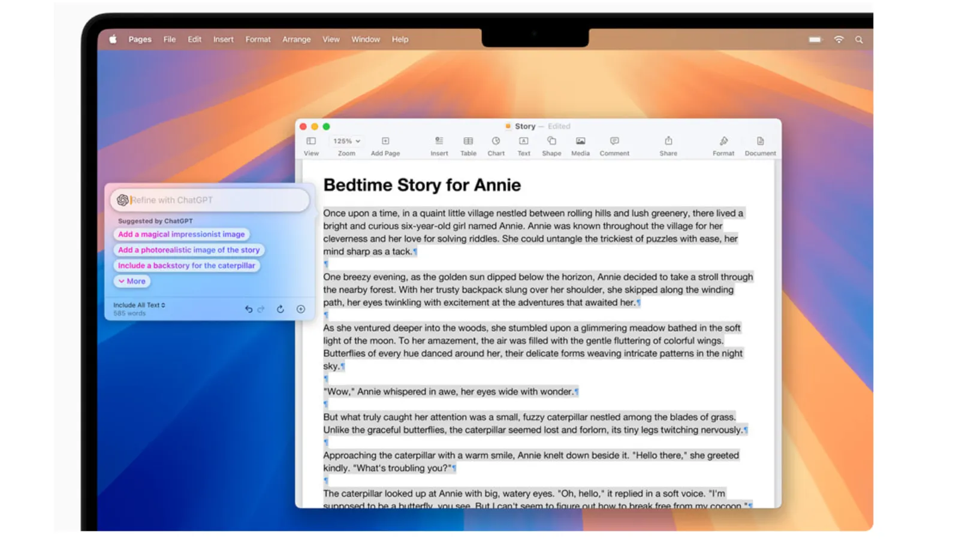Open the 125% Zoom dropdown
Viewport: 959px width, 539px height.
point(346,141)
